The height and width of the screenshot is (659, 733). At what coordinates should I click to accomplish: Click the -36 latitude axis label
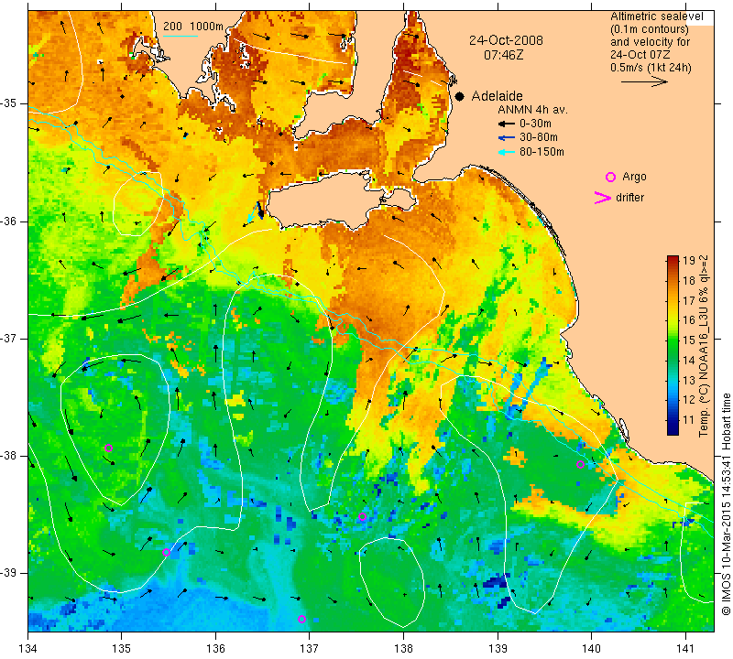(9, 221)
